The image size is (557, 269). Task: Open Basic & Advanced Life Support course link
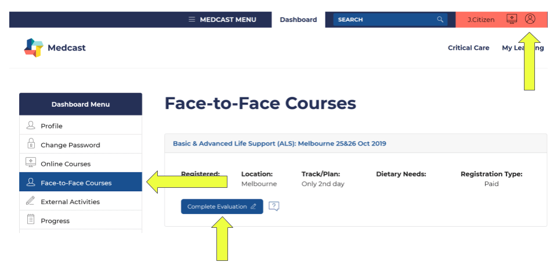[x=280, y=144]
